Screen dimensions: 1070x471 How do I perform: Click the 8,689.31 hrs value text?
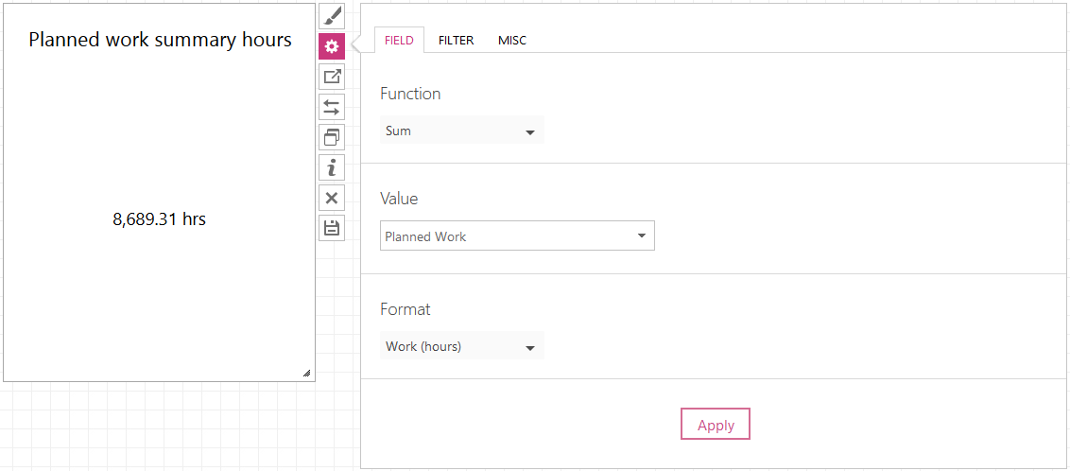point(160,219)
